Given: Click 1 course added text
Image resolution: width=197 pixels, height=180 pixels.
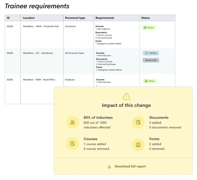Looking at the screenshot, I should pos(95,144).
